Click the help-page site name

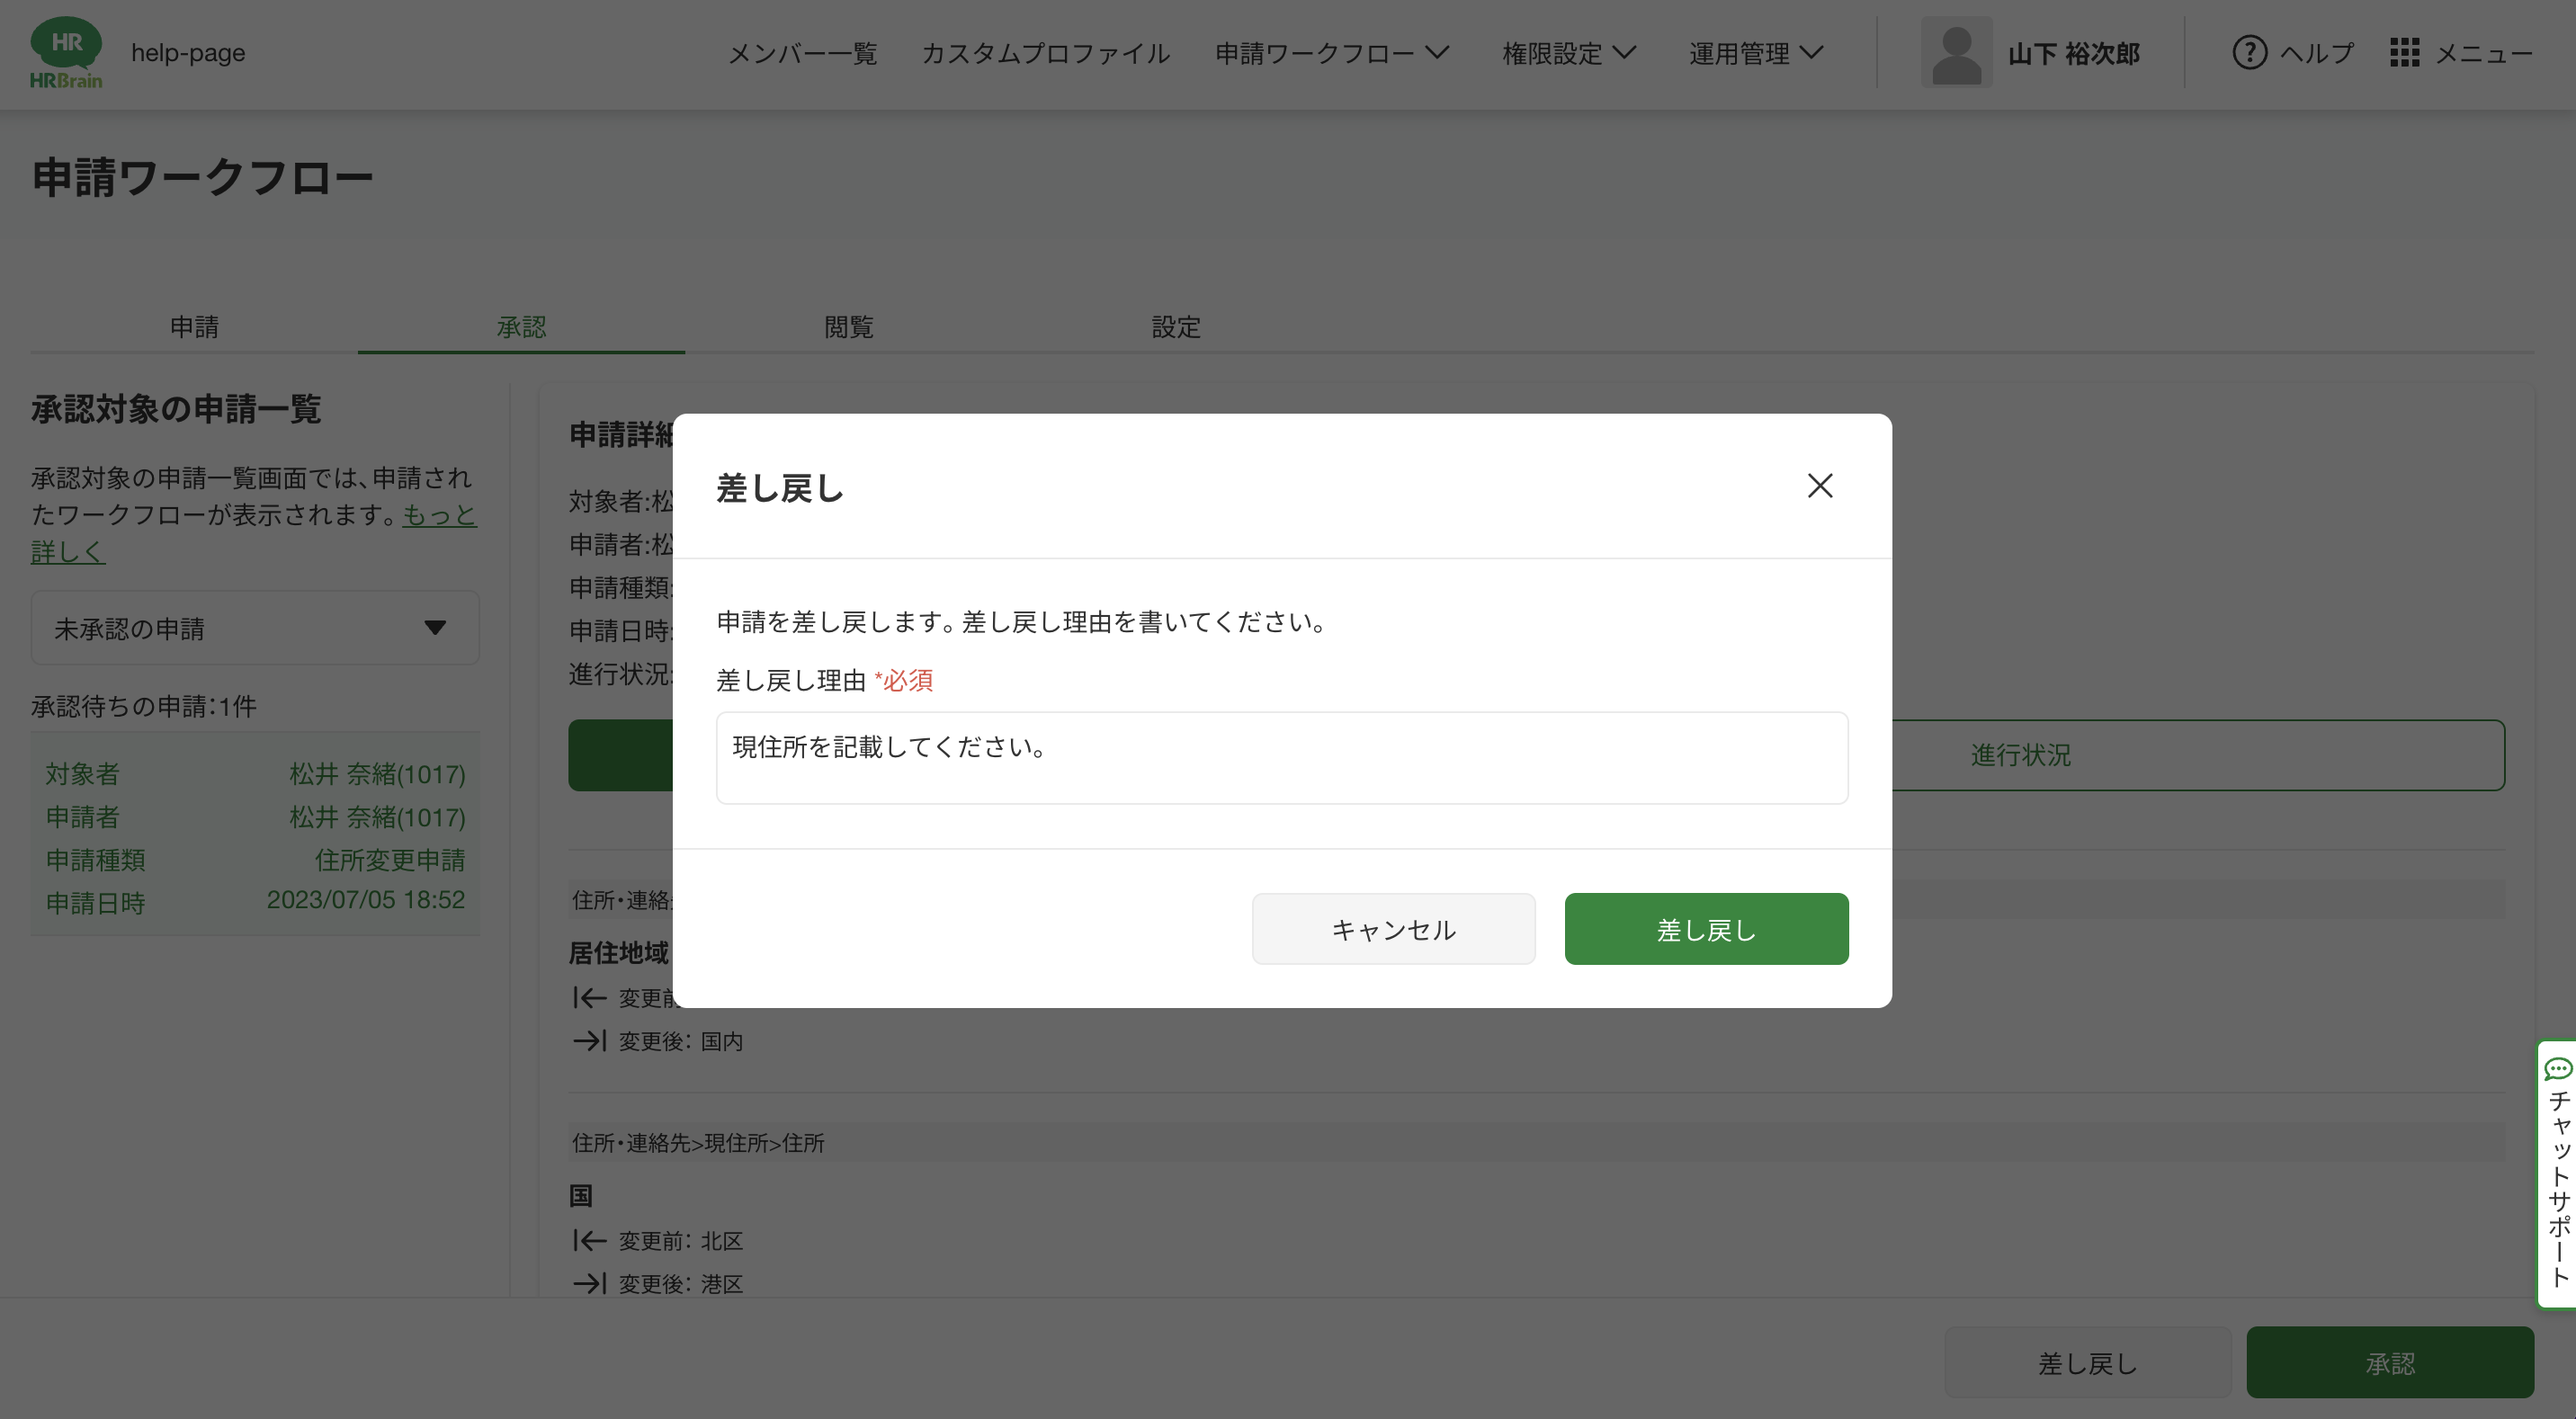[188, 53]
